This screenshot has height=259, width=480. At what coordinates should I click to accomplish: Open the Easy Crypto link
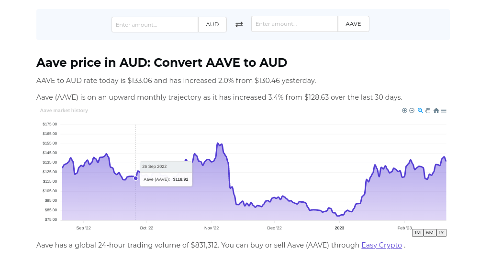tap(381, 245)
